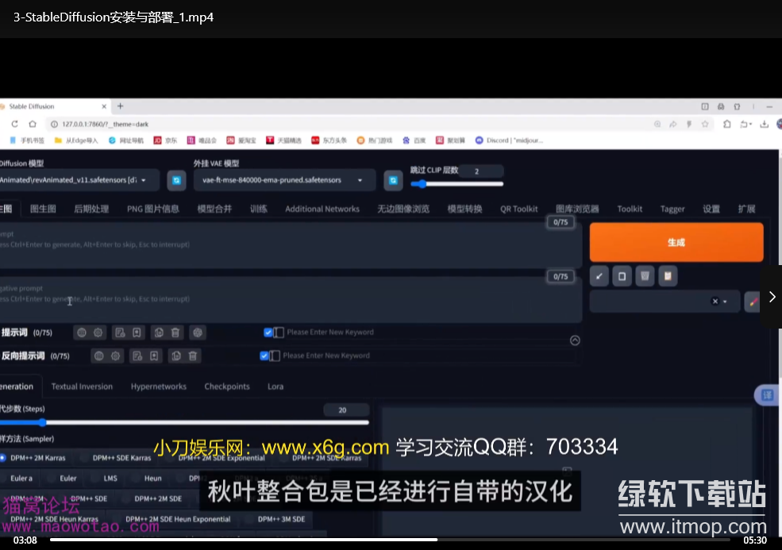
Task: Open the external VAE model dropdown
Action: pos(284,180)
